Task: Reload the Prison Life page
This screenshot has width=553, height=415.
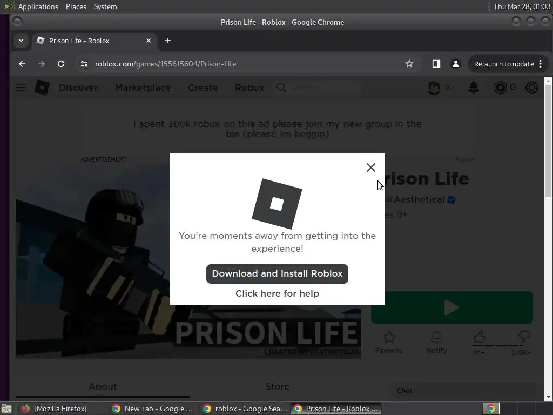Action: [61, 64]
